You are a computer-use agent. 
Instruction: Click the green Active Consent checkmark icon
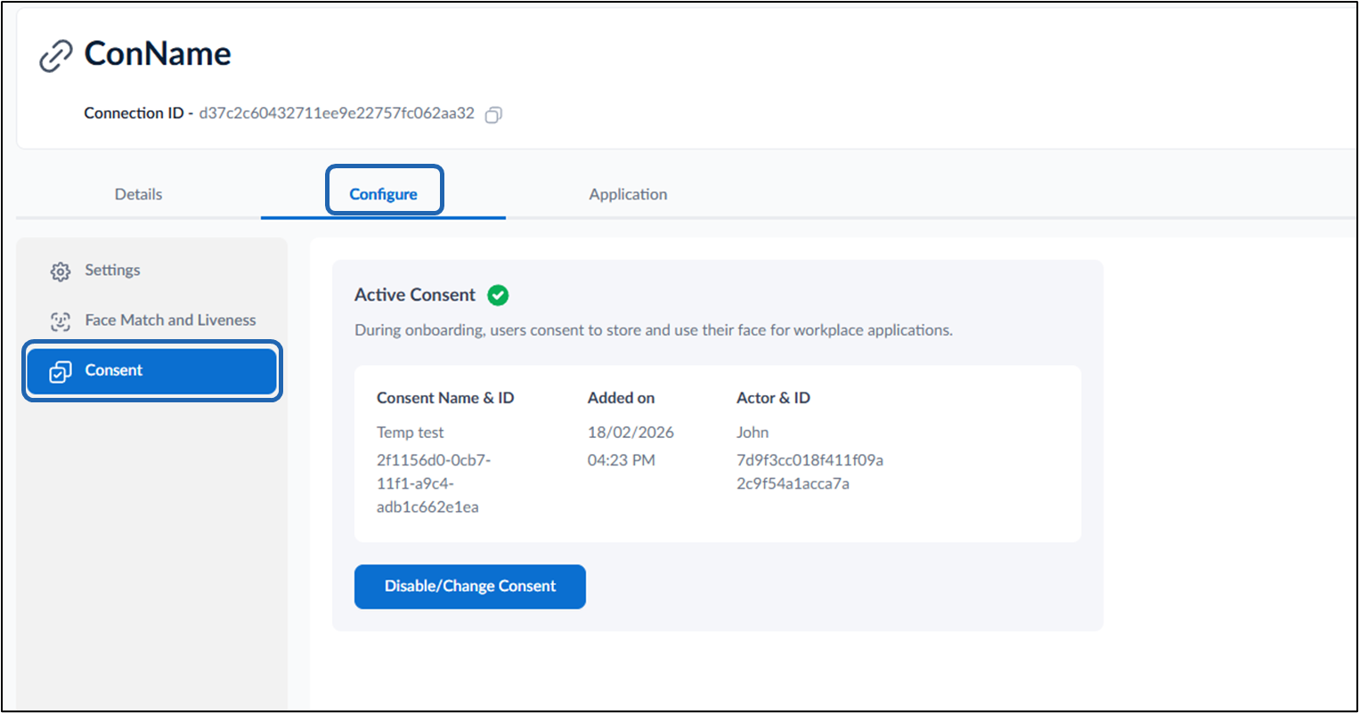tap(498, 295)
